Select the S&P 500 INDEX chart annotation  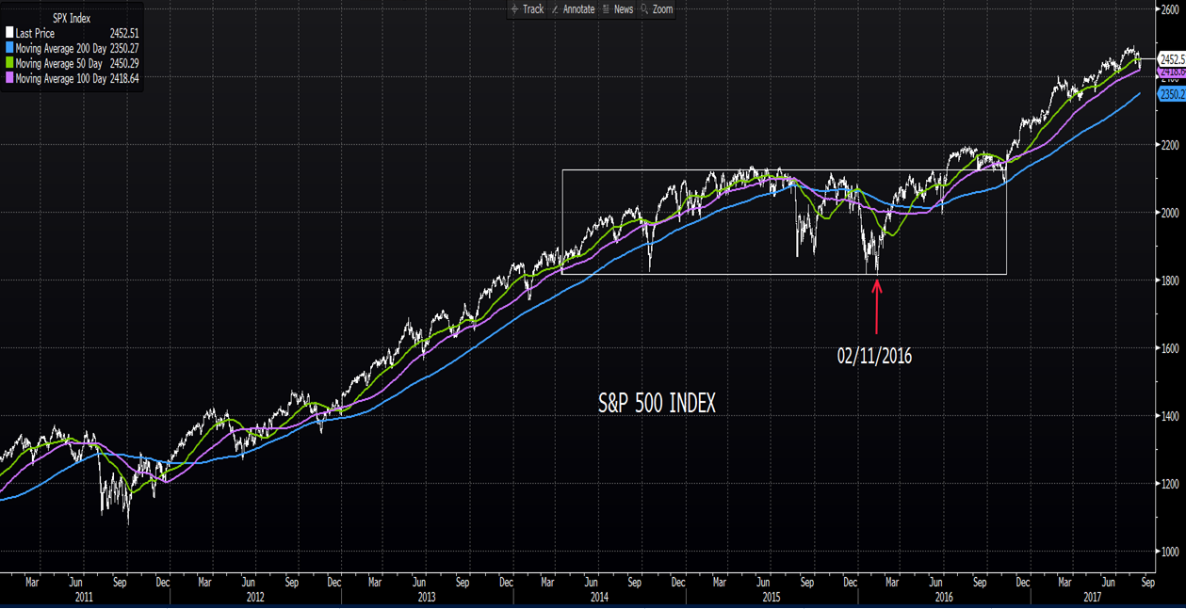[x=657, y=403]
